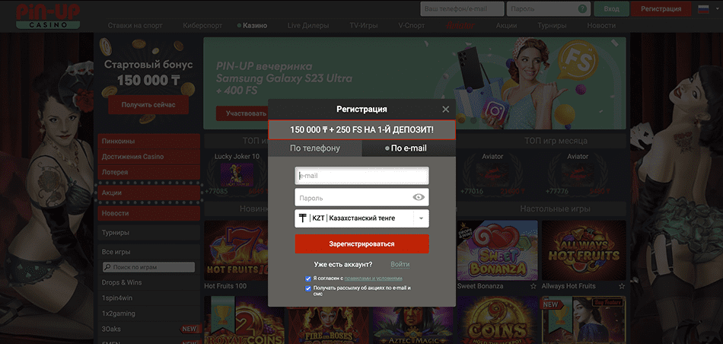
Task: Claim bonus with Получить сейчас button
Action: click(148, 105)
